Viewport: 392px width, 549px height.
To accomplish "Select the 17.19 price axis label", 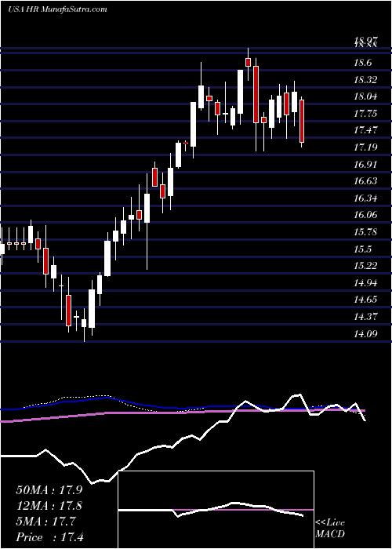I will tap(366, 147).
